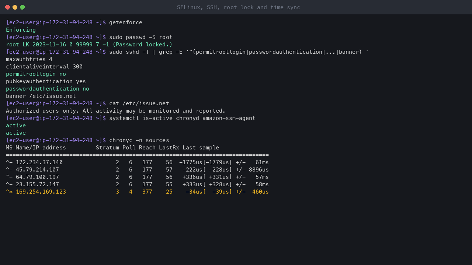Click the 'passwordauthentication no' line
Screen dimensions: 472x265
[48, 89]
